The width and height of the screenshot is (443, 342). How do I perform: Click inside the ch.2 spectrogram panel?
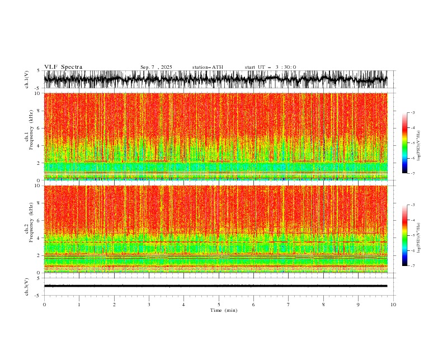(x=215, y=229)
